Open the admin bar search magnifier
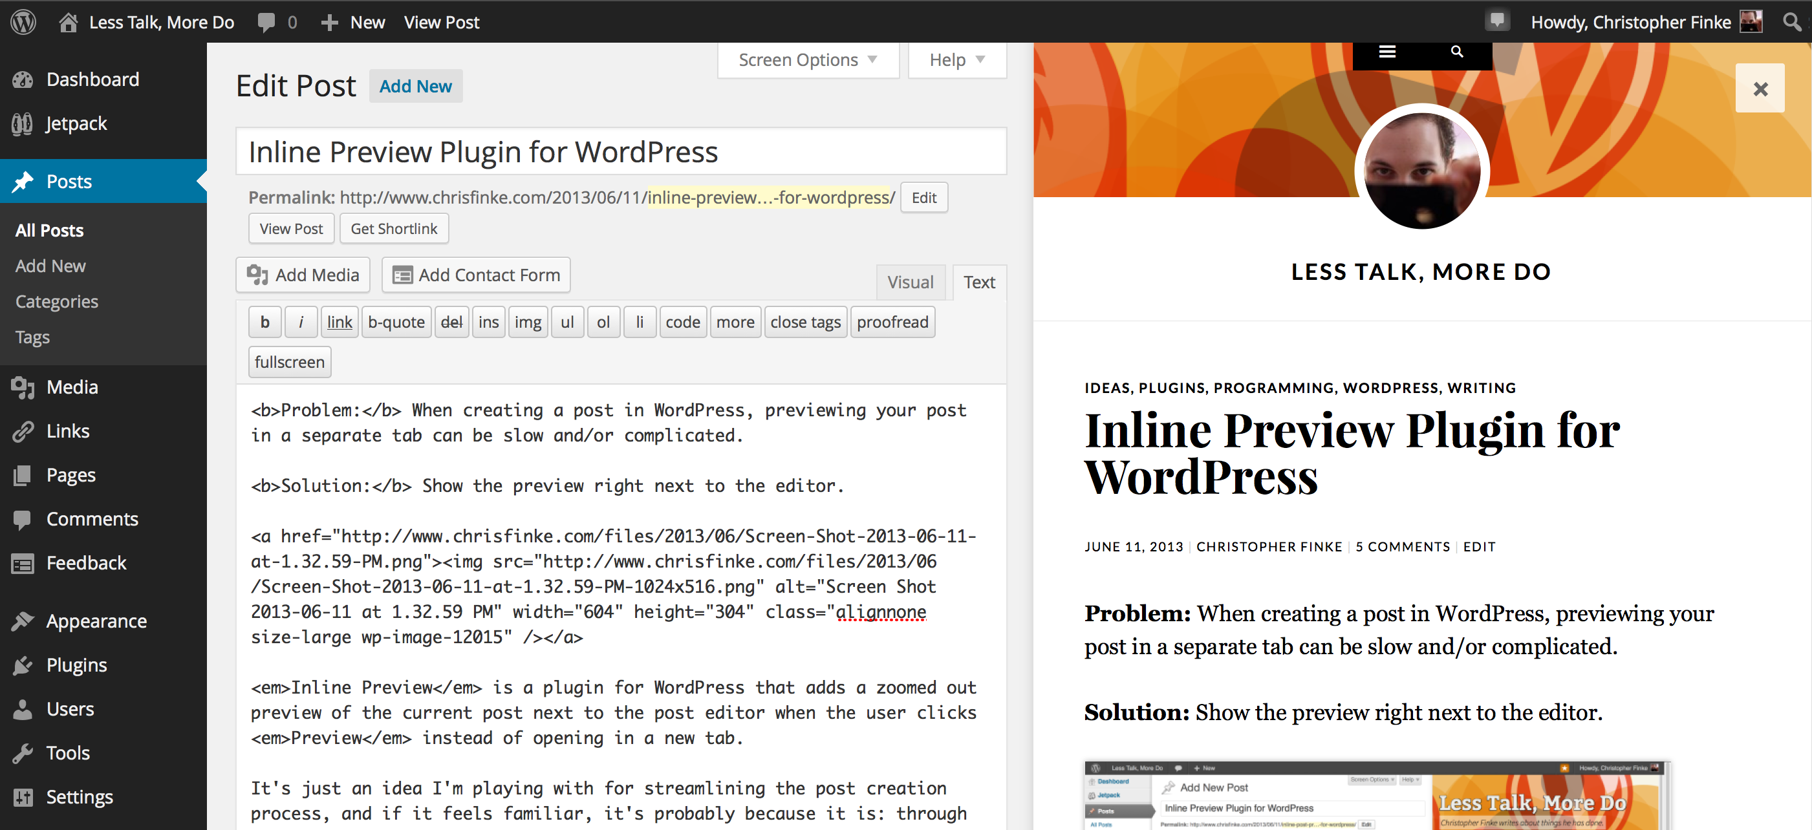The image size is (1812, 830). [1791, 22]
